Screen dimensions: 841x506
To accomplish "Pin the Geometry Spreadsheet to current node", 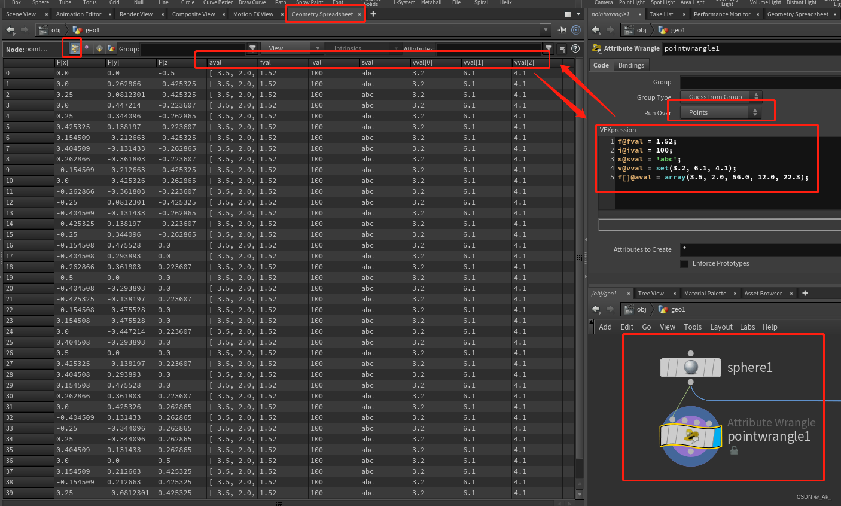I will [x=563, y=29].
